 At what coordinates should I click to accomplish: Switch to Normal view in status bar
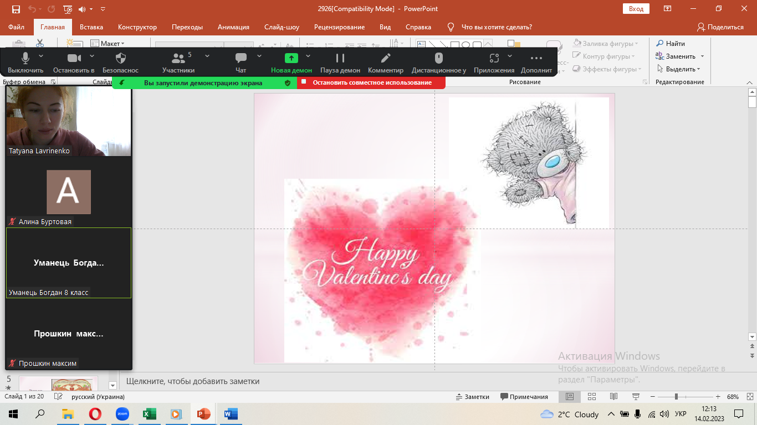point(570,397)
